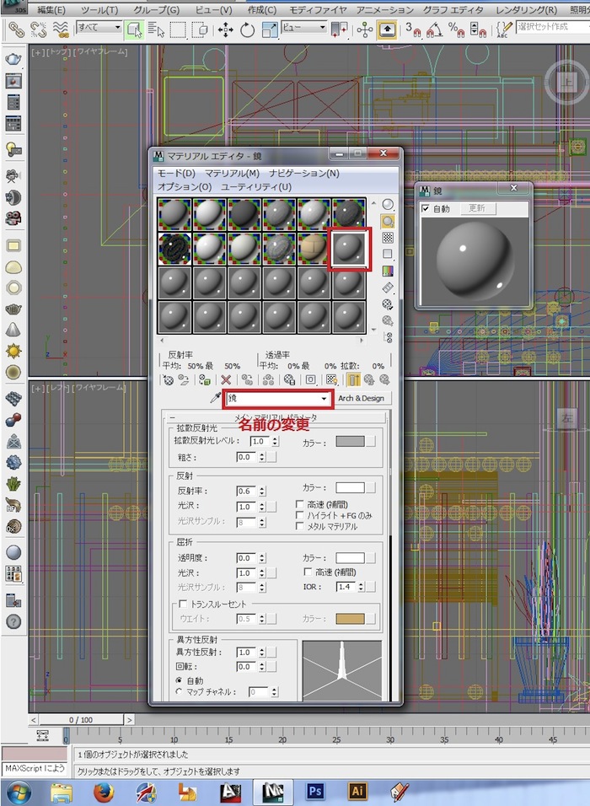Open the ユーティリティ(U) menu
This screenshot has width=590, height=806.
(256, 186)
